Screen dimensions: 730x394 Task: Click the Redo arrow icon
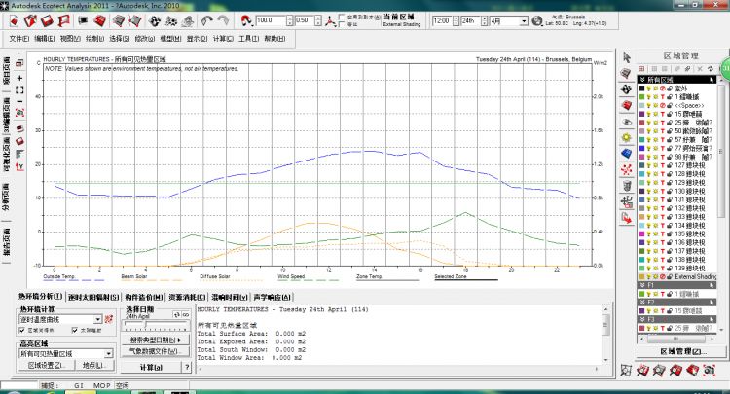click(224, 21)
